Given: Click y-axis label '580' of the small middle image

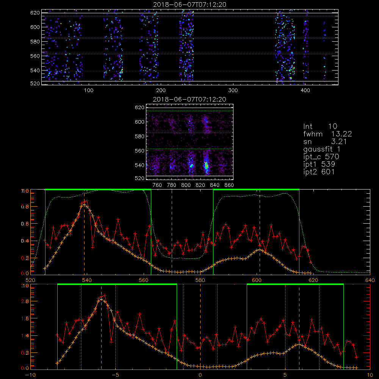Looking at the screenshot, I should pyautogui.click(x=139, y=136).
